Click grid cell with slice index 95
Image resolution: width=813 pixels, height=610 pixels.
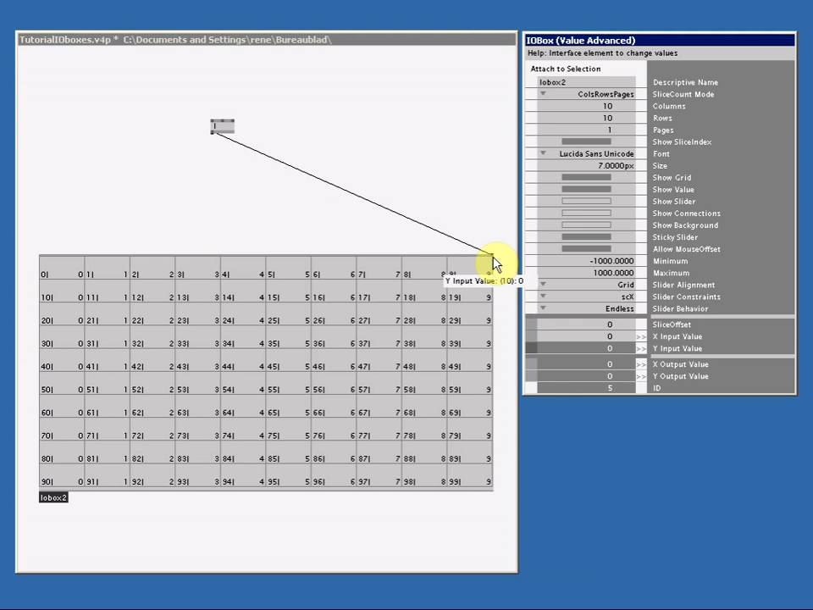pos(288,474)
